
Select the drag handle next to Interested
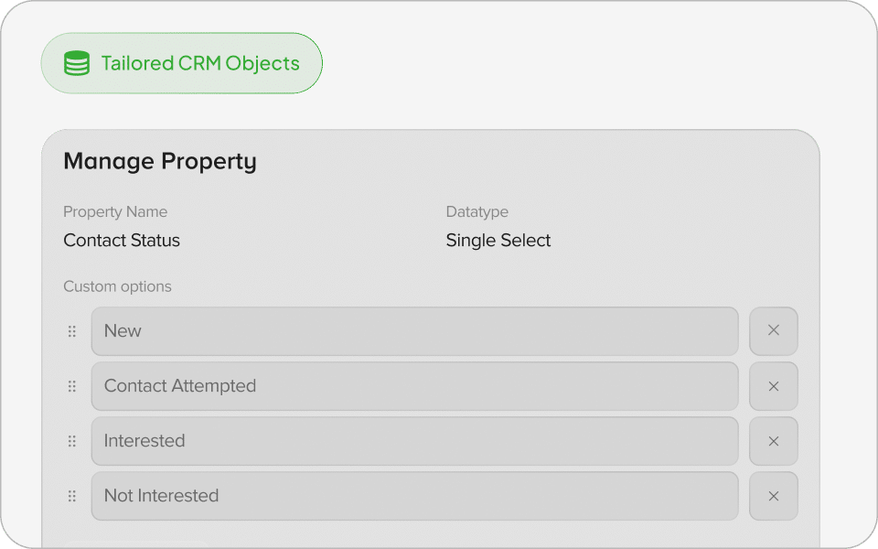pyautogui.click(x=72, y=441)
